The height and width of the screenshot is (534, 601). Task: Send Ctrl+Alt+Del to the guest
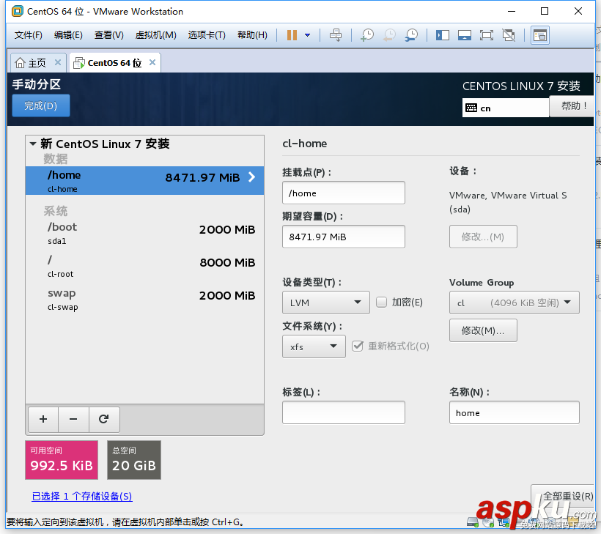pyautogui.click(x=336, y=35)
